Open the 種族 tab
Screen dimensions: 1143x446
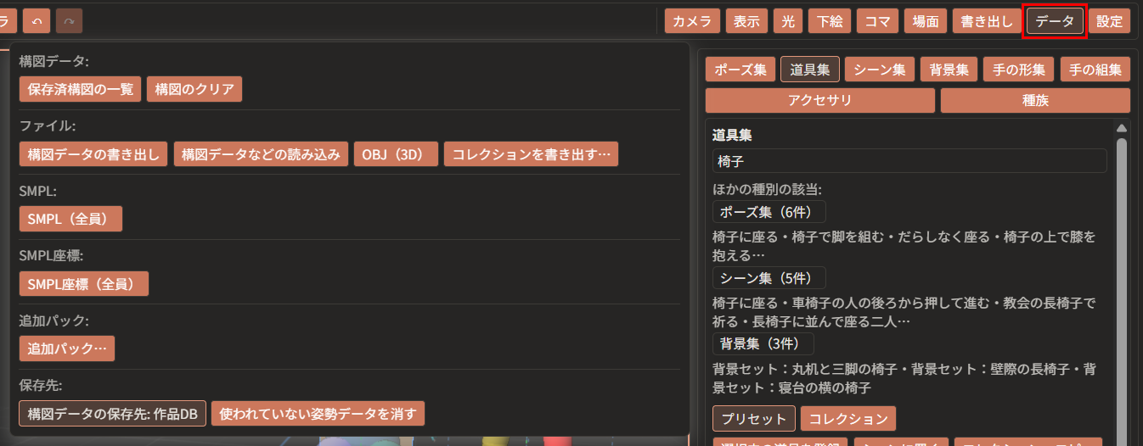1035,100
